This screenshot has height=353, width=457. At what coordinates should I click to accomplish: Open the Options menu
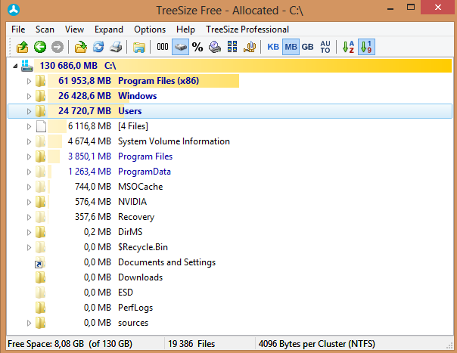click(150, 29)
